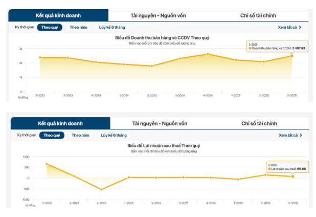Choose Theo năm period for the profit chart
Viewport: 316px width, 217px height.
(x=81, y=135)
